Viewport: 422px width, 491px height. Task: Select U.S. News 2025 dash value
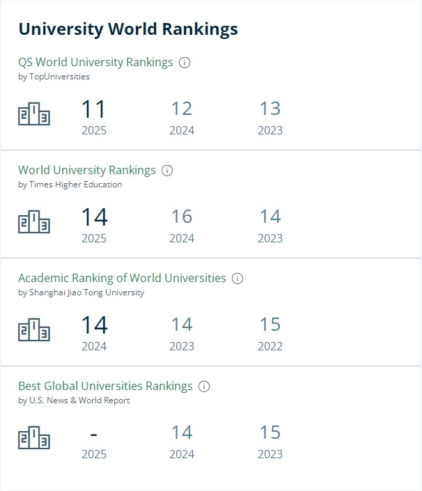pos(93,435)
